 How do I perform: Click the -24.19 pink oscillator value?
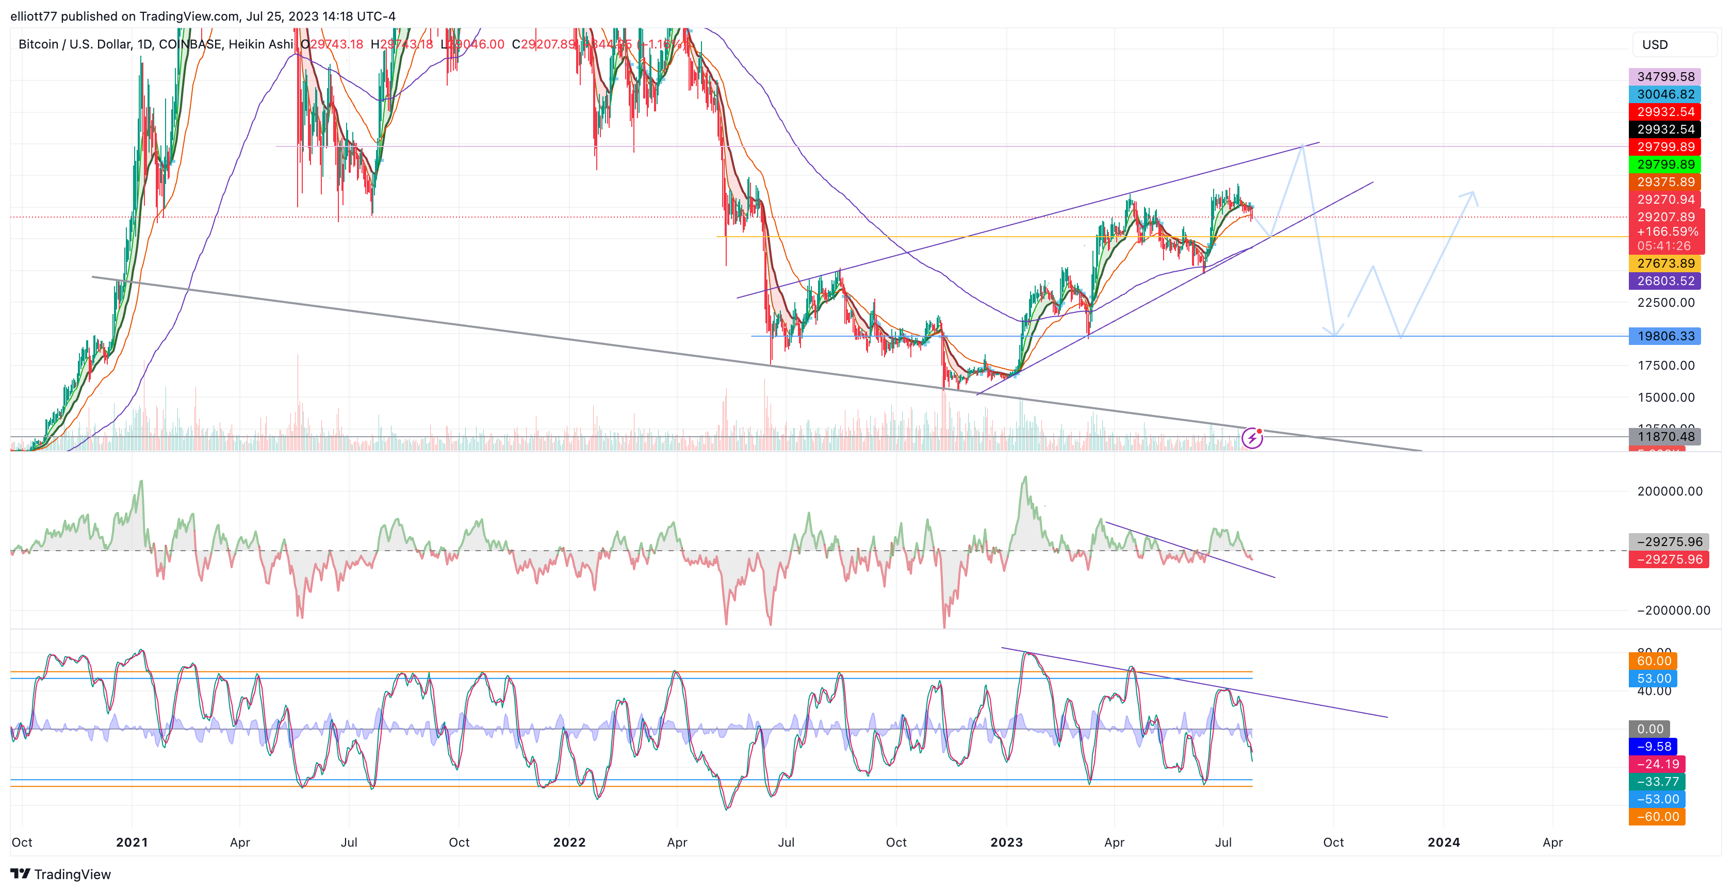point(1657,764)
